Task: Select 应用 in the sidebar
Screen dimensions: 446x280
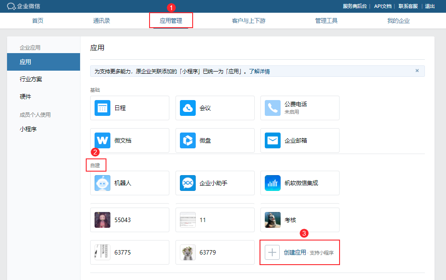Action: pyautogui.click(x=44, y=62)
